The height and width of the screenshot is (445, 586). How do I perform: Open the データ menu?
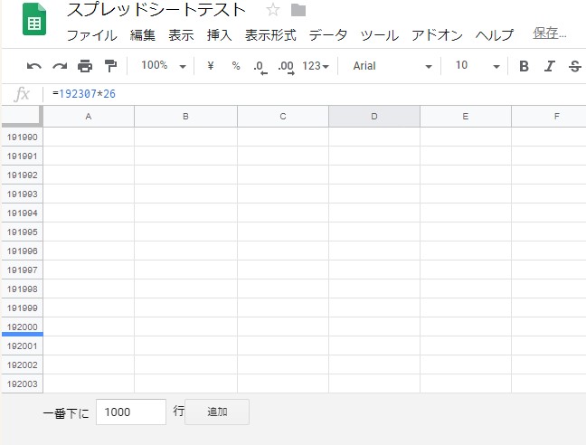pos(327,35)
